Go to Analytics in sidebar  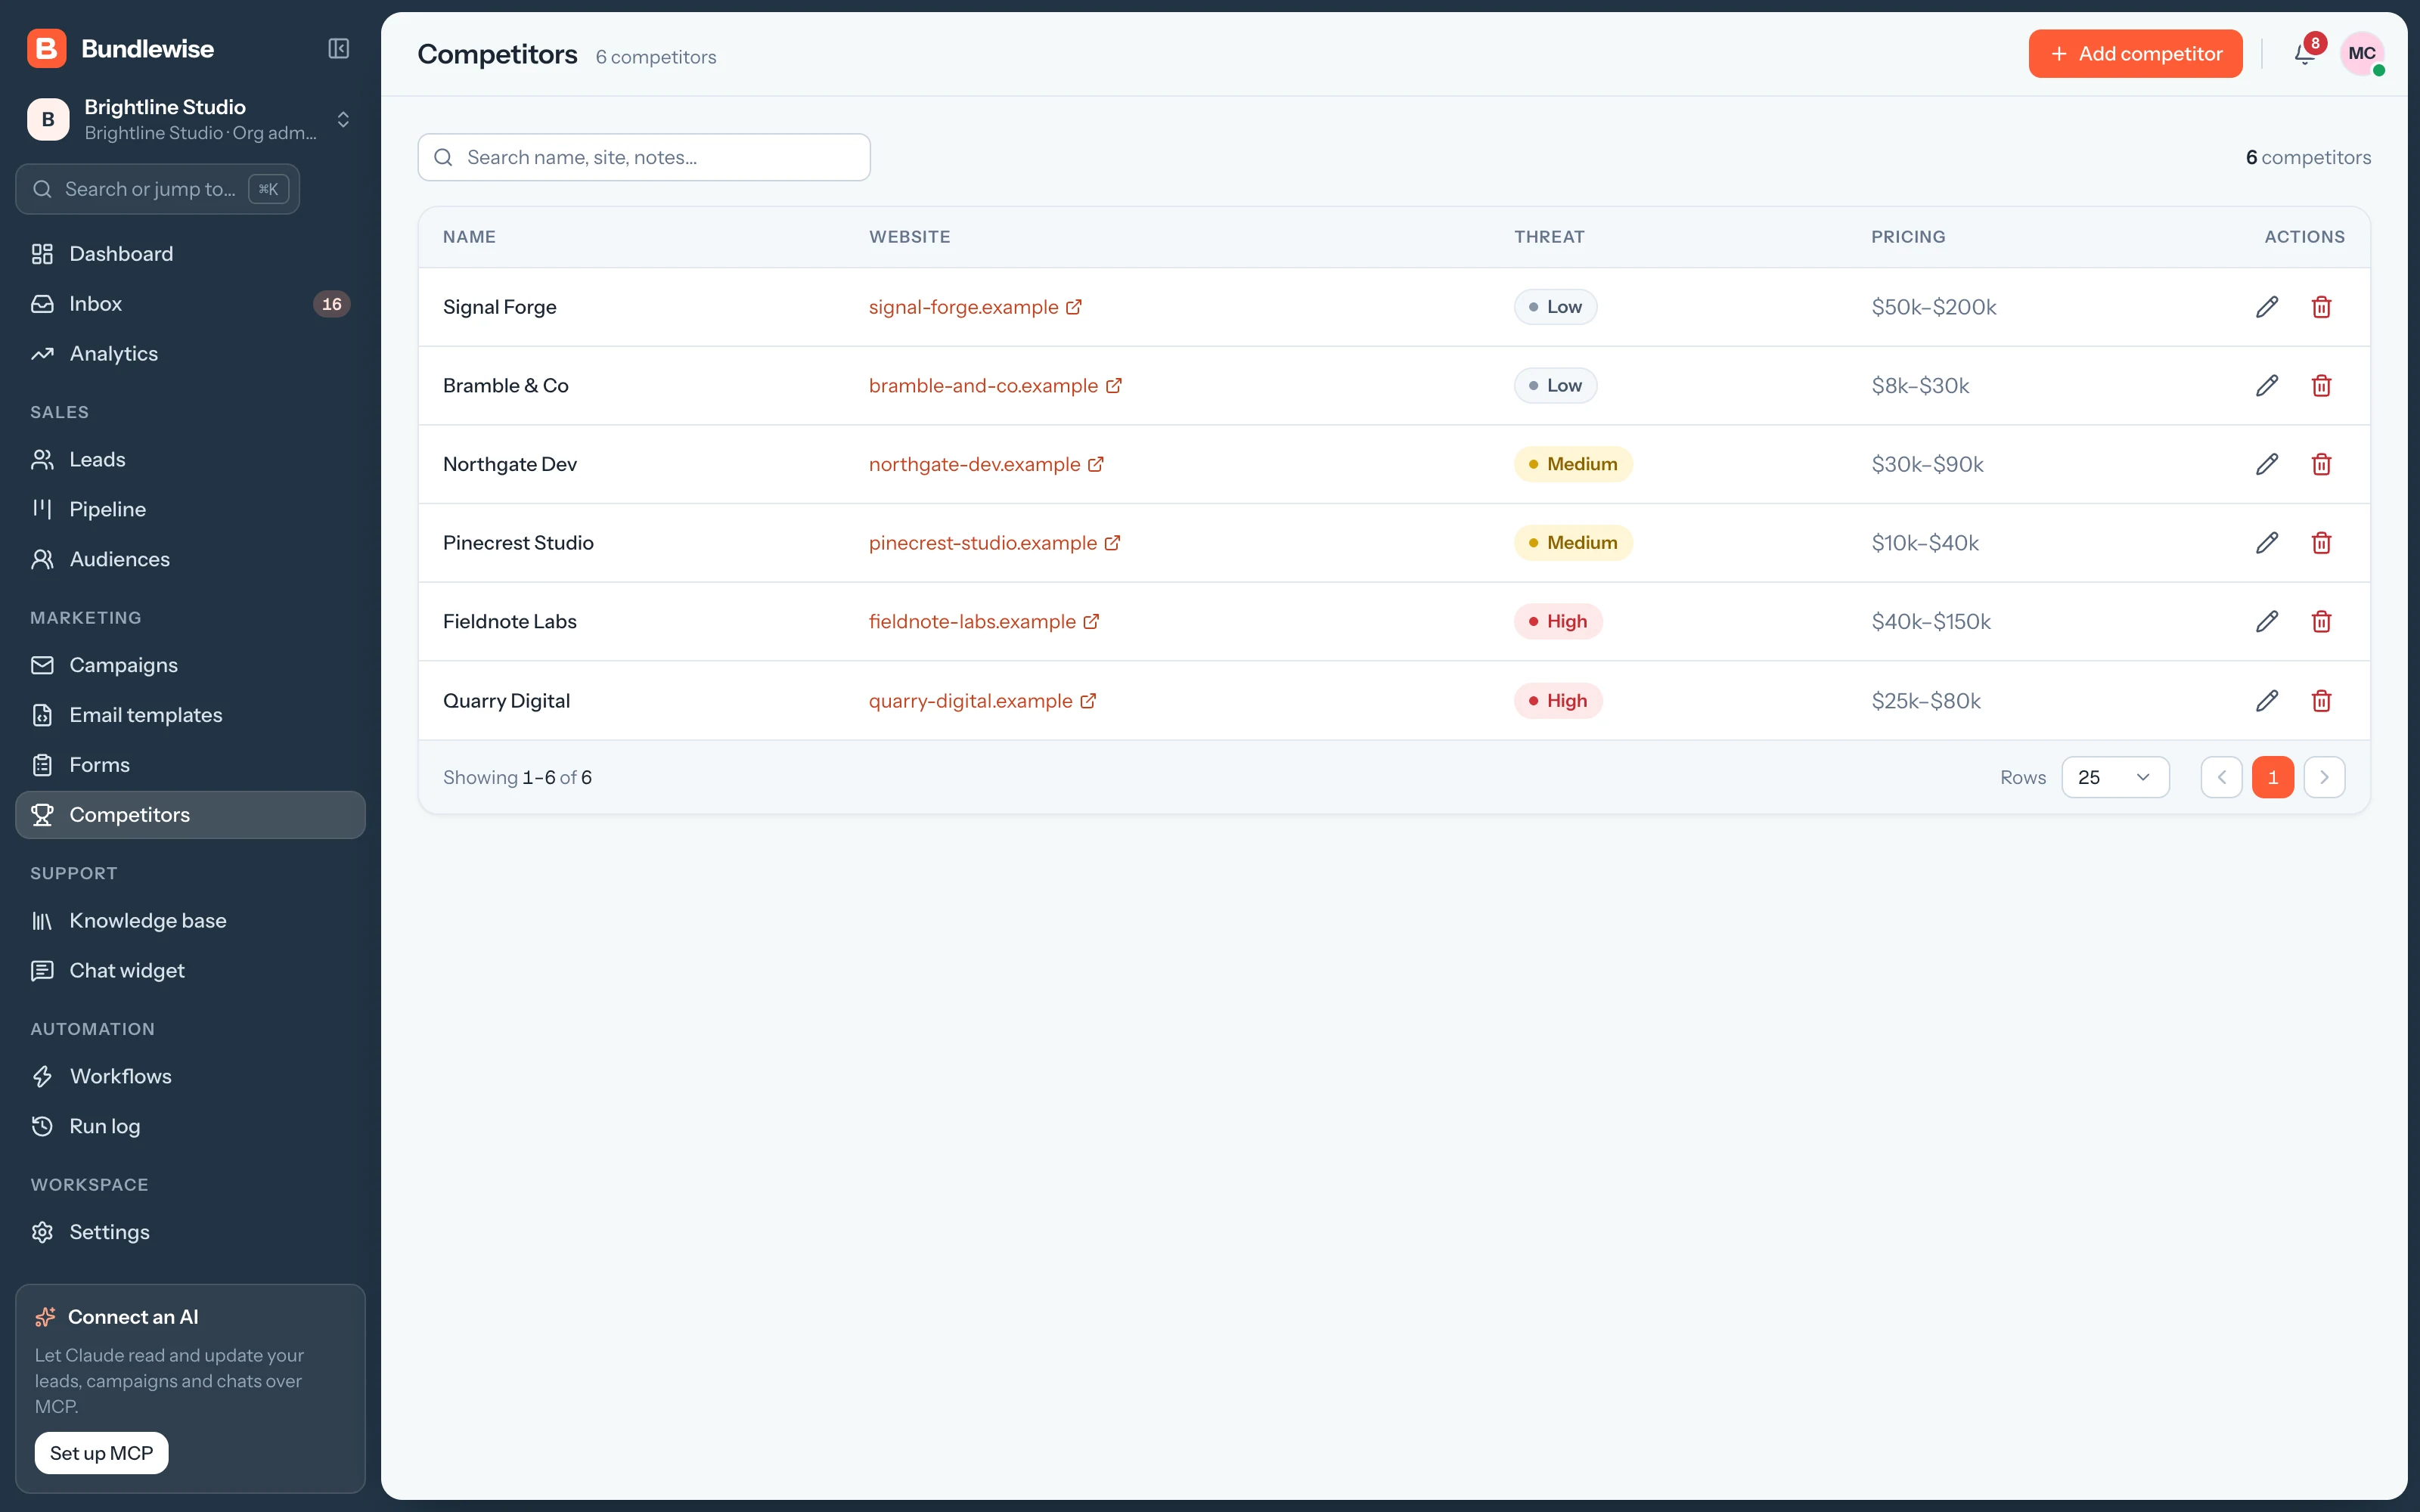[190, 354]
